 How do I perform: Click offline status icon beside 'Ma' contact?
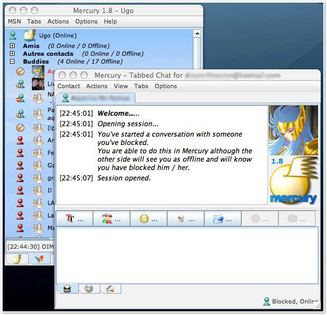(x=20, y=228)
